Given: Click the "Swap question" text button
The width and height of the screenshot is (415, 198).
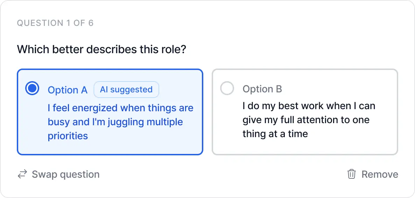Looking at the screenshot, I should point(65,174).
